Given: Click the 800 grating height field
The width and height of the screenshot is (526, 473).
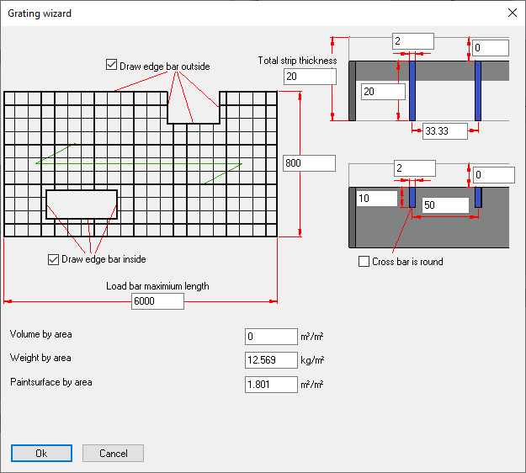Looking at the screenshot, I should [x=309, y=163].
